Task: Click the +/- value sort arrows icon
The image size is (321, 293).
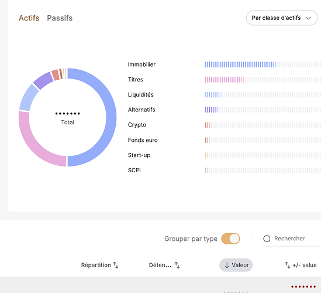Action: (x=288, y=265)
